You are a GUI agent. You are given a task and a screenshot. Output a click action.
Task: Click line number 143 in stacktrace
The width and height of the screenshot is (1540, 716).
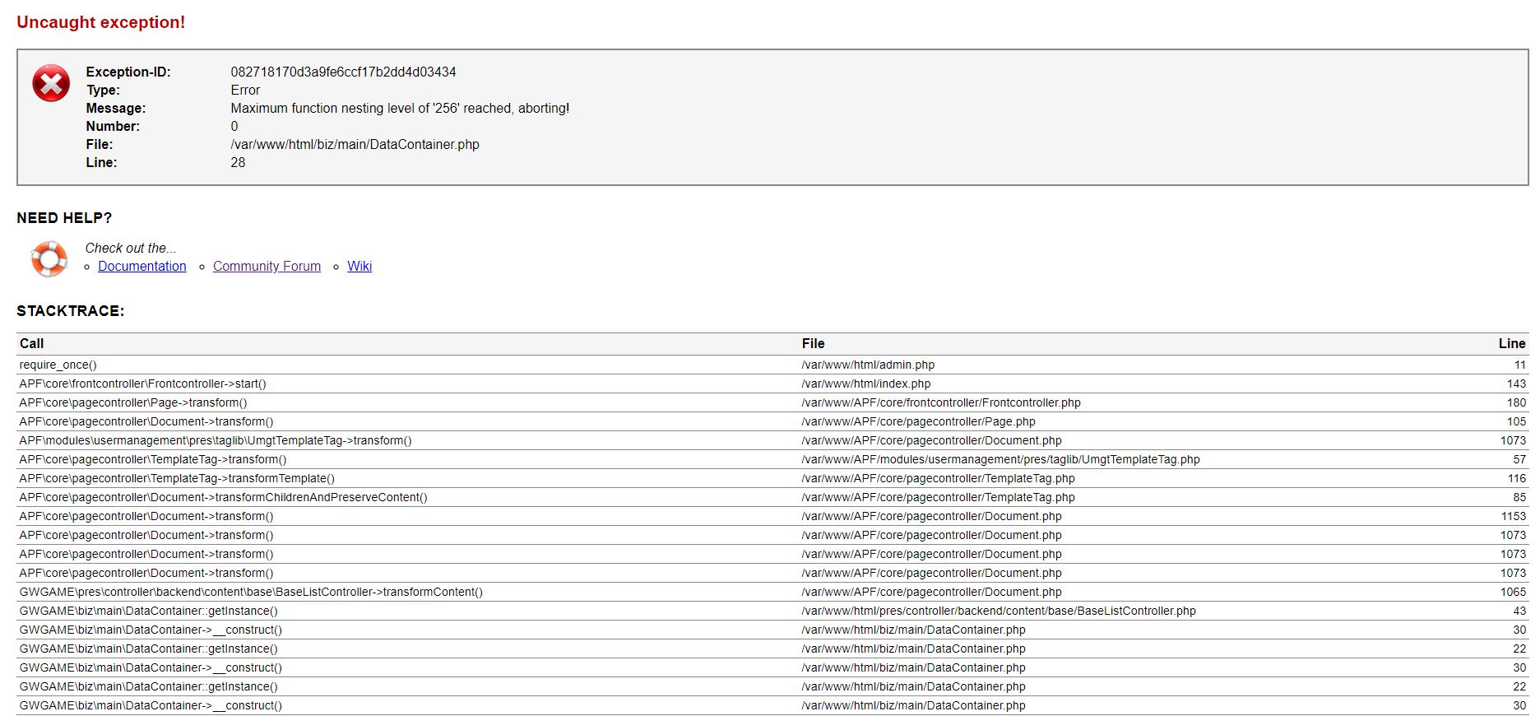point(1516,384)
